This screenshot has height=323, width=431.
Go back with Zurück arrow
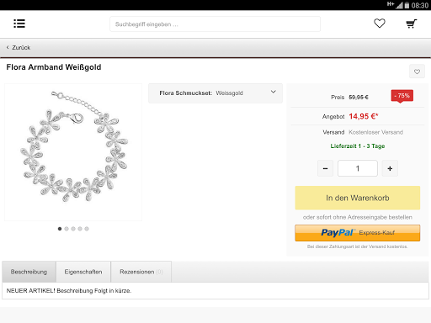[19, 48]
